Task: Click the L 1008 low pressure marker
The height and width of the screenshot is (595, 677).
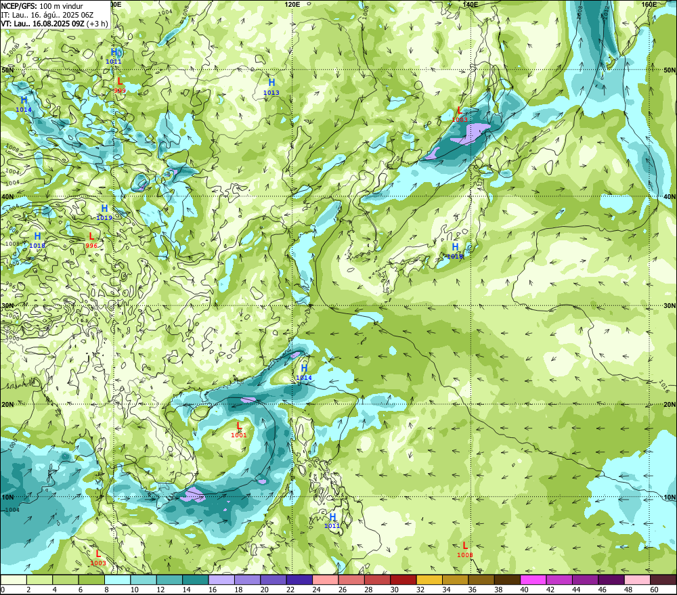Action: 465,550
